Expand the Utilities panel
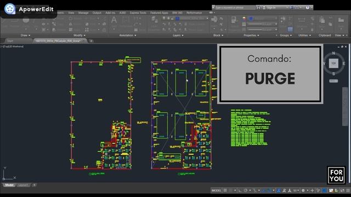Image resolution: width=351 pixels, height=197 pixels. [x=304, y=35]
